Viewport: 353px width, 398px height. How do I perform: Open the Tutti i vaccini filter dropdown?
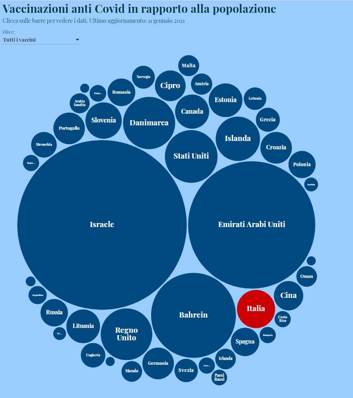pyautogui.click(x=41, y=40)
